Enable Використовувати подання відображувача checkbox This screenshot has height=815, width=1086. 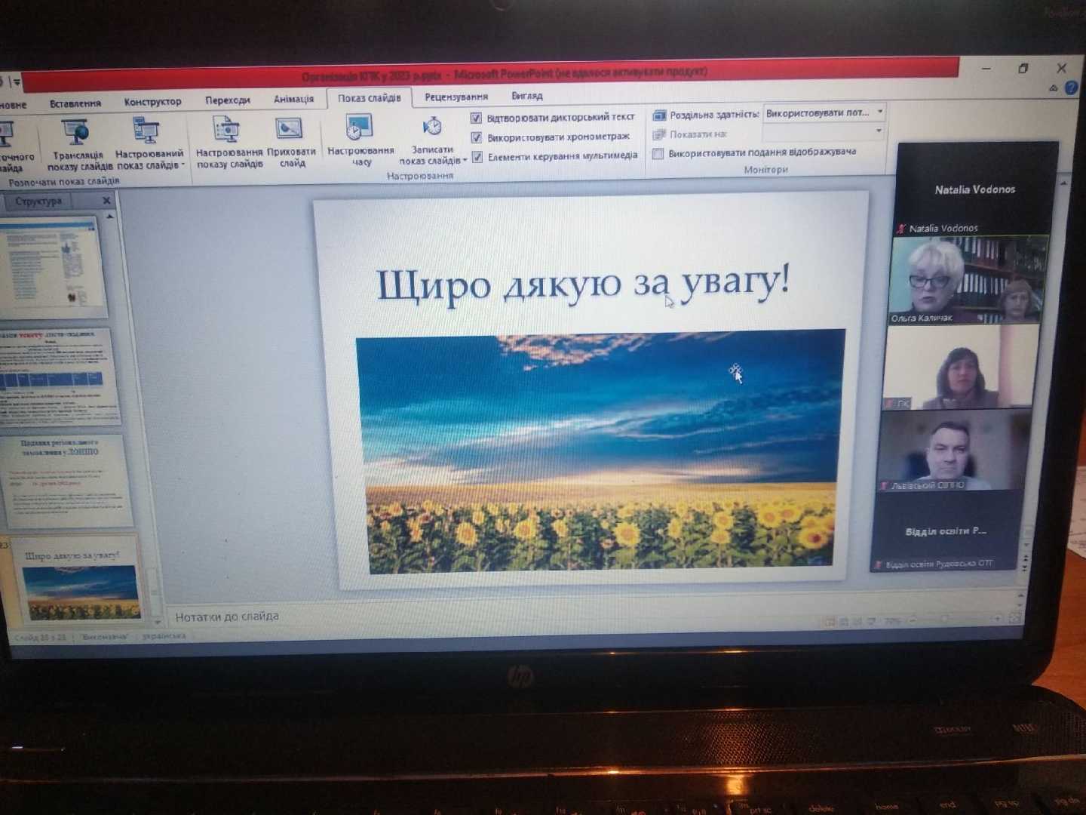click(658, 153)
